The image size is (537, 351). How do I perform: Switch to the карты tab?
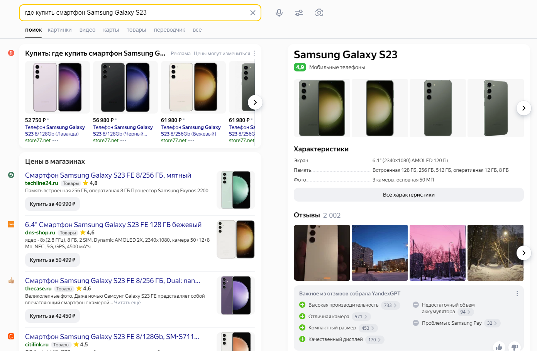(x=111, y=30)
